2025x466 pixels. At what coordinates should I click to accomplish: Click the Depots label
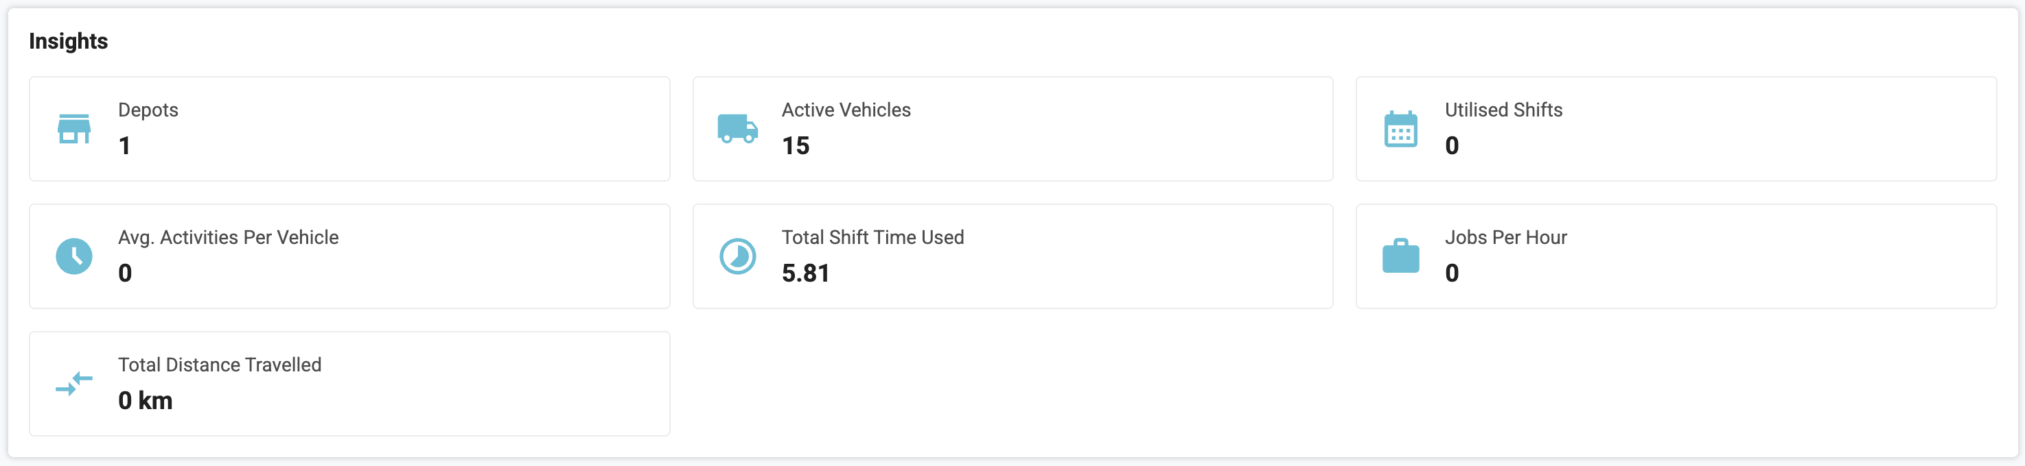148,110
